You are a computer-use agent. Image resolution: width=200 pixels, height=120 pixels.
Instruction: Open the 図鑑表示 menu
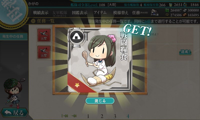[x=79, y=12]
